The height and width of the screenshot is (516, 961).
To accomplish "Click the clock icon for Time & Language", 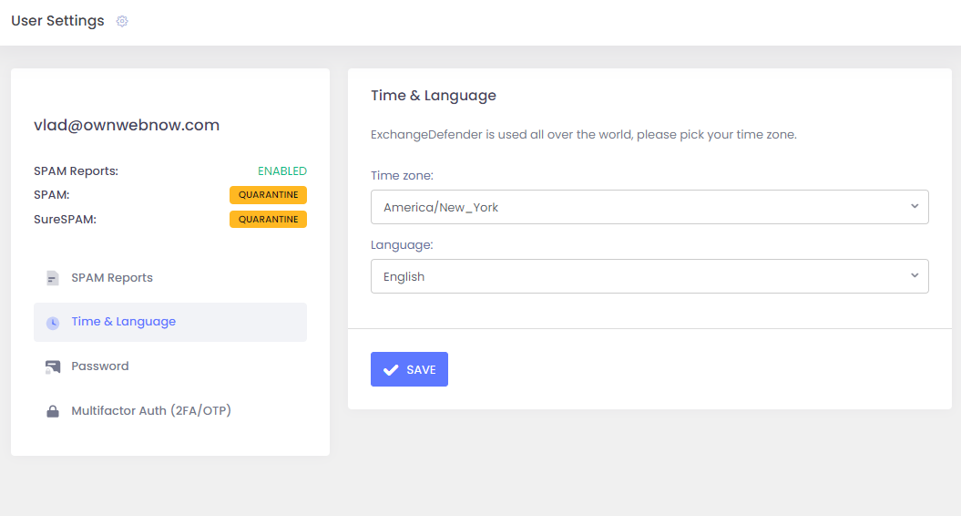I will click(x=53, y=323).
